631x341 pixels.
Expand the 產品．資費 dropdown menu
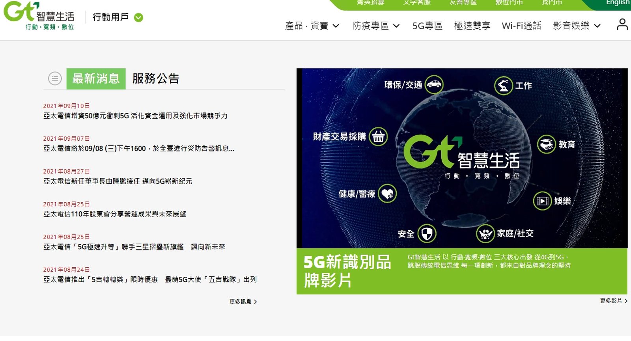[312, 26]
